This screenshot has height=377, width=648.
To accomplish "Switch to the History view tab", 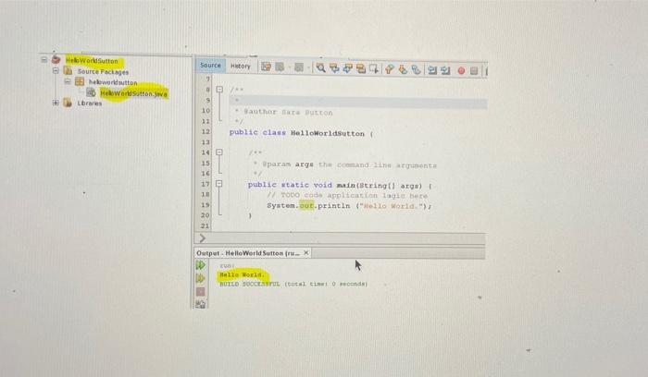I will [x=241, y=66].
